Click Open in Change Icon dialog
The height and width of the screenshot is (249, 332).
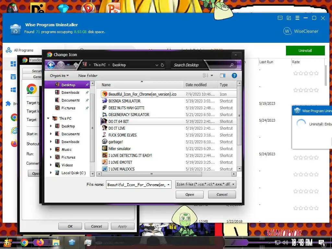point(189,195)
